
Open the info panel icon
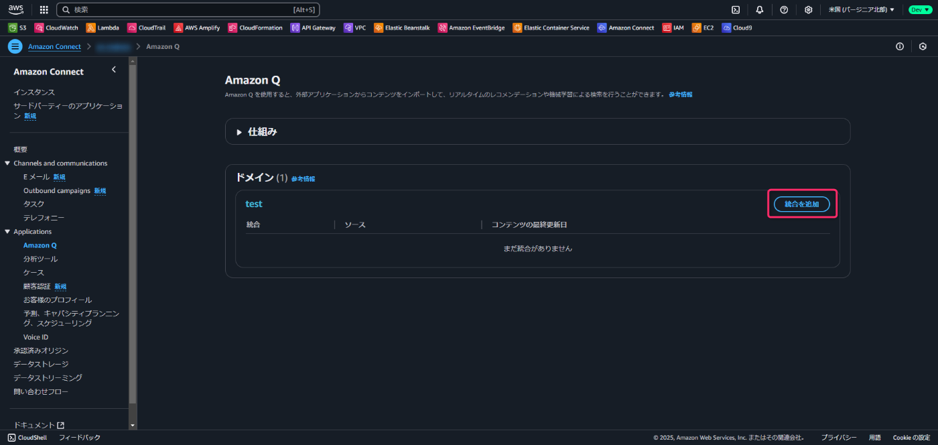point(900,46)
